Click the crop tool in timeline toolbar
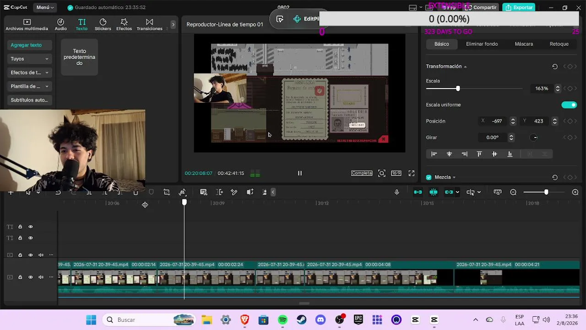Screen dimensions: 586x330 [167, 192]
